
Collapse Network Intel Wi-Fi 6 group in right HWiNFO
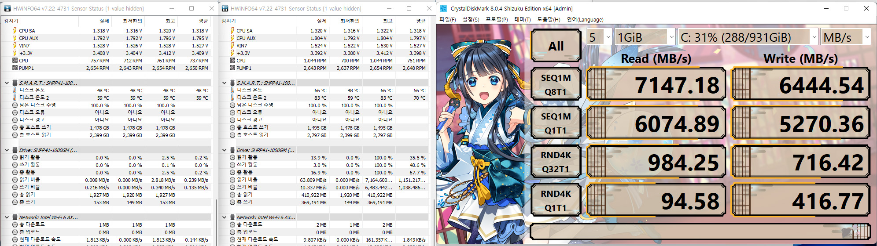point(224,217)
